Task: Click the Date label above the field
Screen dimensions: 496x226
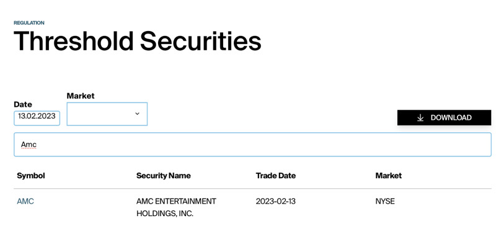Action: (x=23, y=104)
